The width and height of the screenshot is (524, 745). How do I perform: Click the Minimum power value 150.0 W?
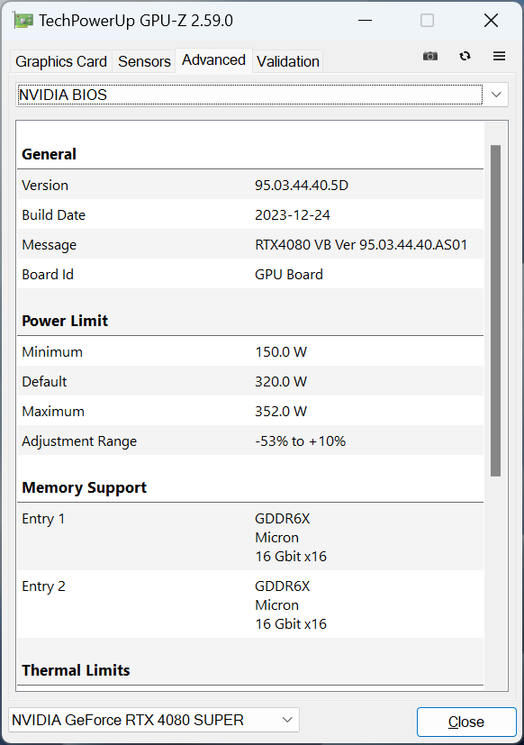pos(281,352)
